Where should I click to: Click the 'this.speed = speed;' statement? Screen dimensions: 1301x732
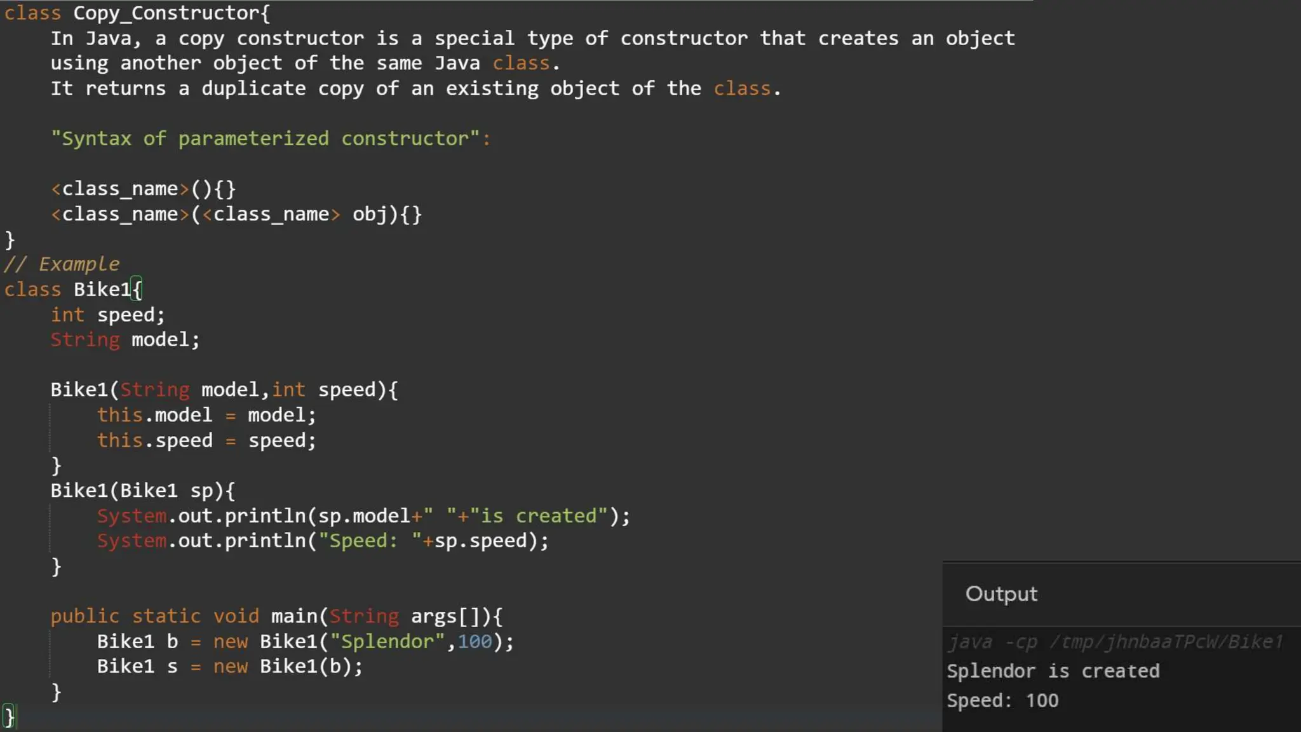(x=206, y=440)
